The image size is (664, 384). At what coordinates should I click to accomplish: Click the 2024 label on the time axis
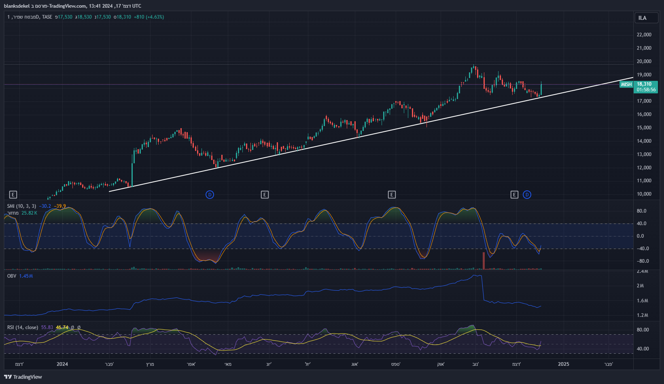(62, 364)
